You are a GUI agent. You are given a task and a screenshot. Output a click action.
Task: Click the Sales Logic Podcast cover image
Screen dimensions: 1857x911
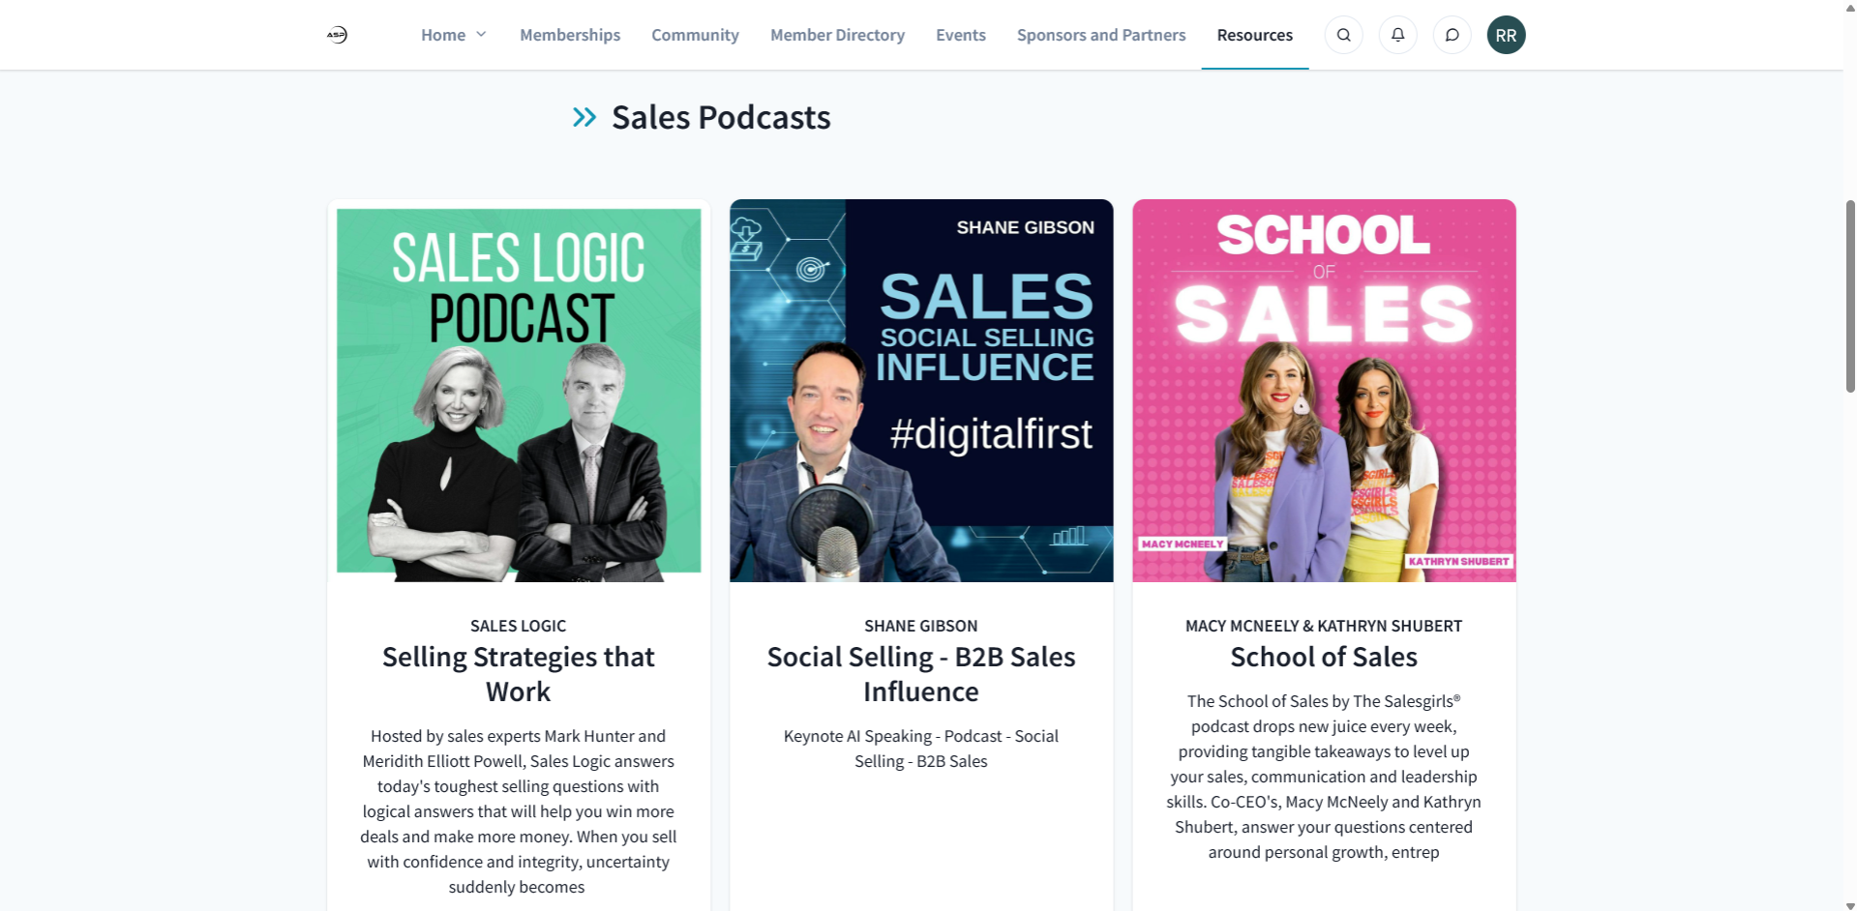click(x=519, y=391)
